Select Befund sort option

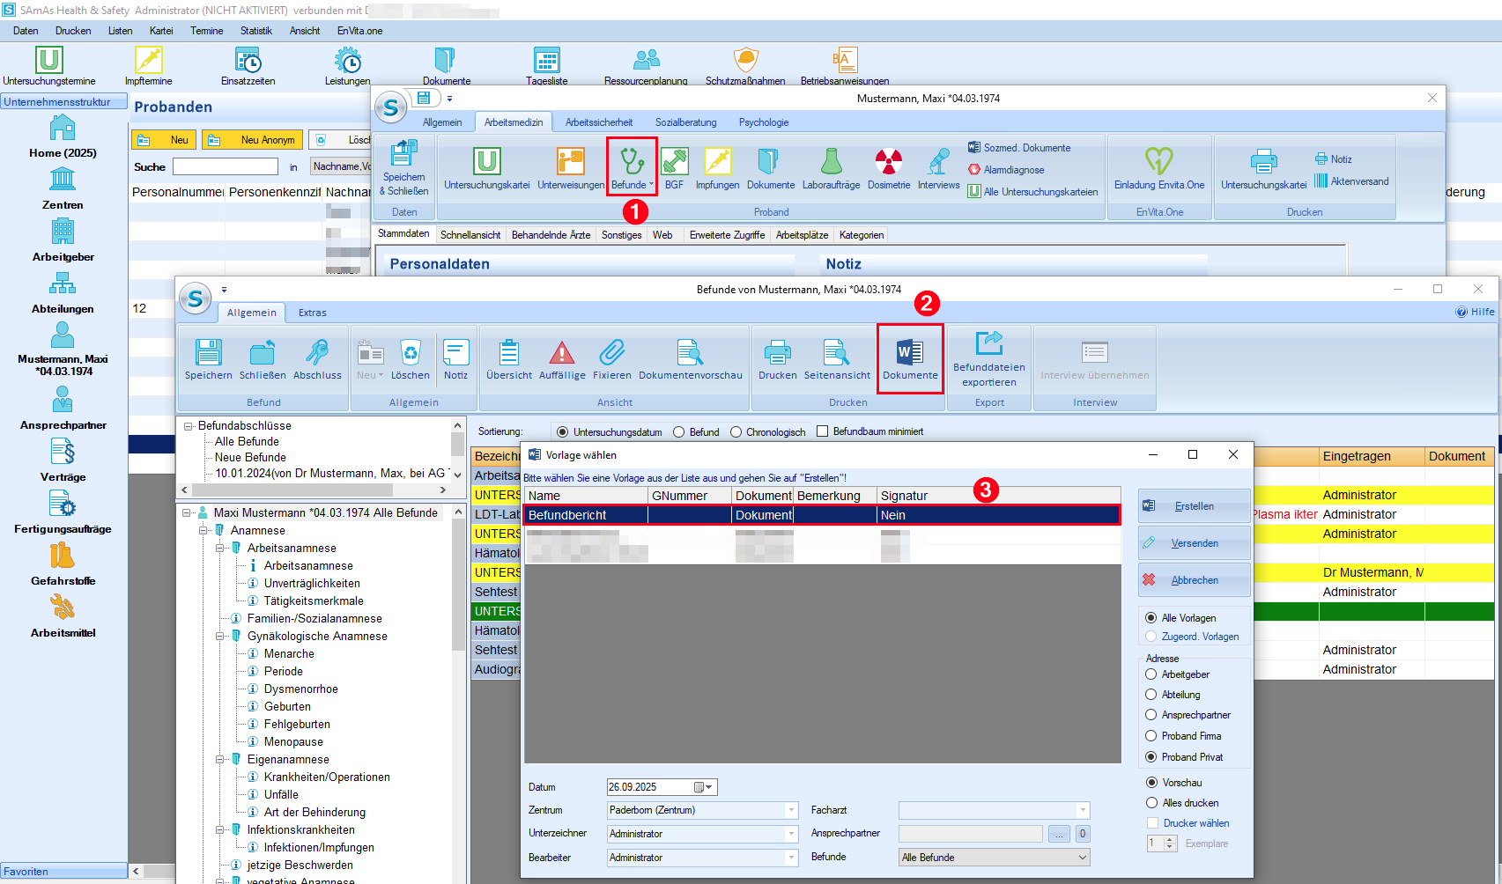pyautogui.click(x=679, y=432)
